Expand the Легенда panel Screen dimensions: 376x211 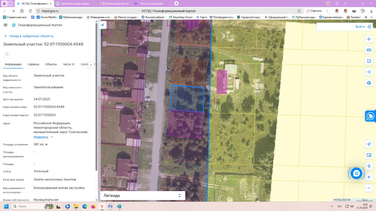coord(143,195)
